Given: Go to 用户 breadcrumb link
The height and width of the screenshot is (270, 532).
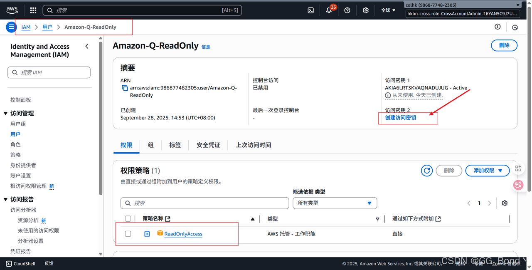Looking at the screenshot, I should (x=47, y=27).
